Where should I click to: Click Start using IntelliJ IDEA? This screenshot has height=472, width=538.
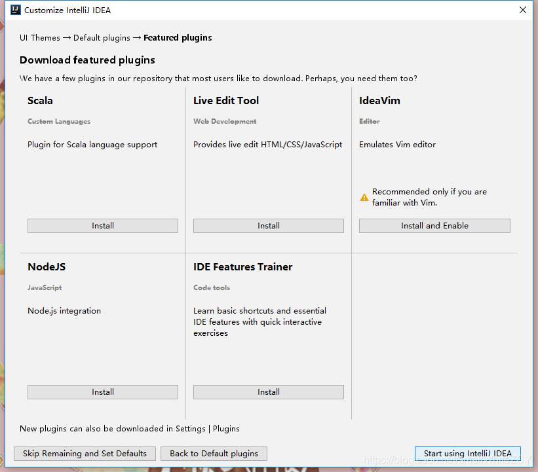pos(468,454)
